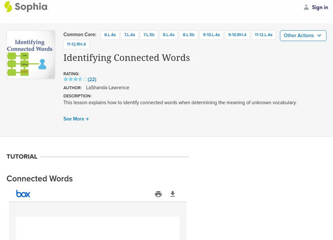
Task: Click the 11-12.L.4a standard tag
Action: point(264,35)
